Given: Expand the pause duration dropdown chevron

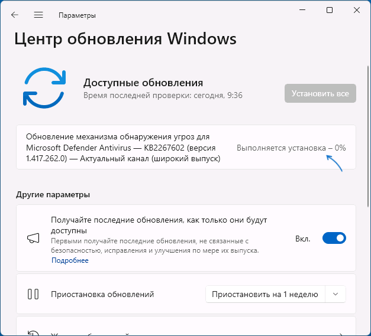Looking at the screenshot, I should 335,294.
